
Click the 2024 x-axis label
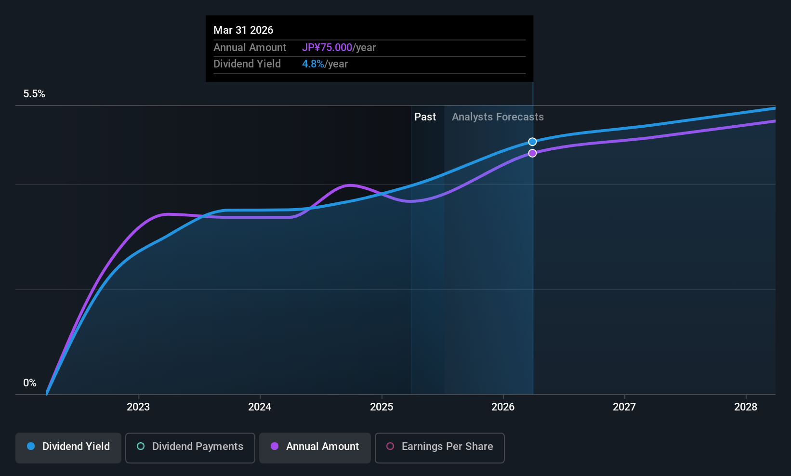point(260,407)
